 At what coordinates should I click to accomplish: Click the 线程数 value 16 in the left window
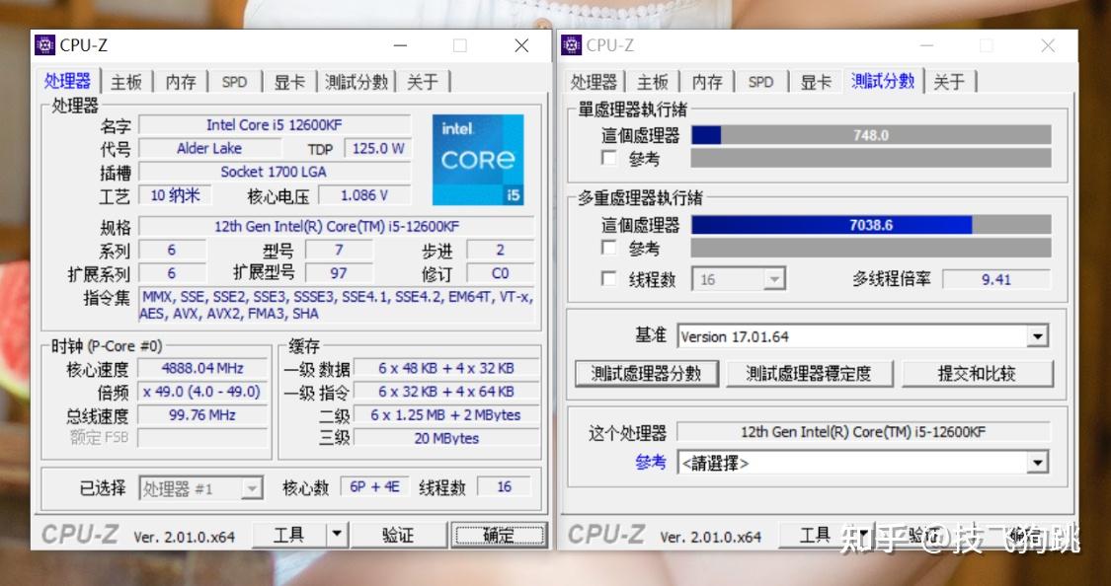pos(505,487)
